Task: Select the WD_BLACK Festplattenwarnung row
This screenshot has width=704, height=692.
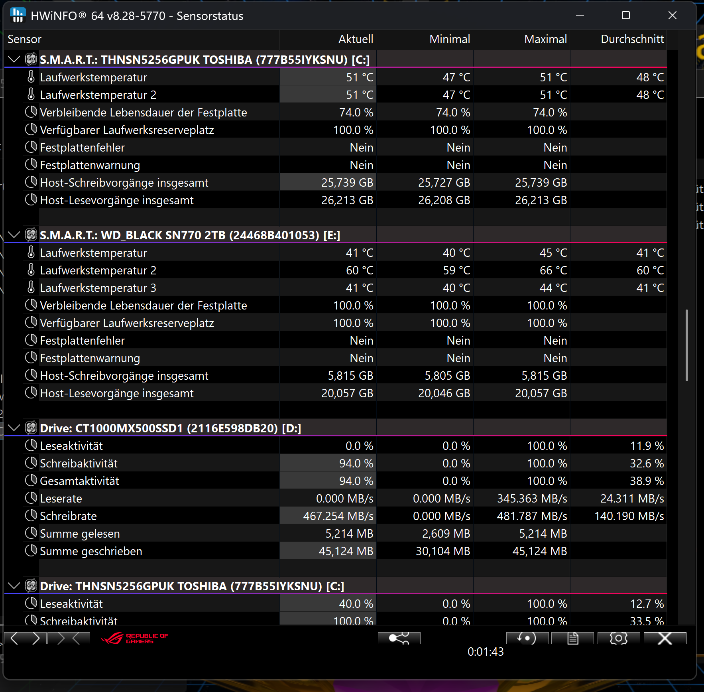Action: pos(90,358)
